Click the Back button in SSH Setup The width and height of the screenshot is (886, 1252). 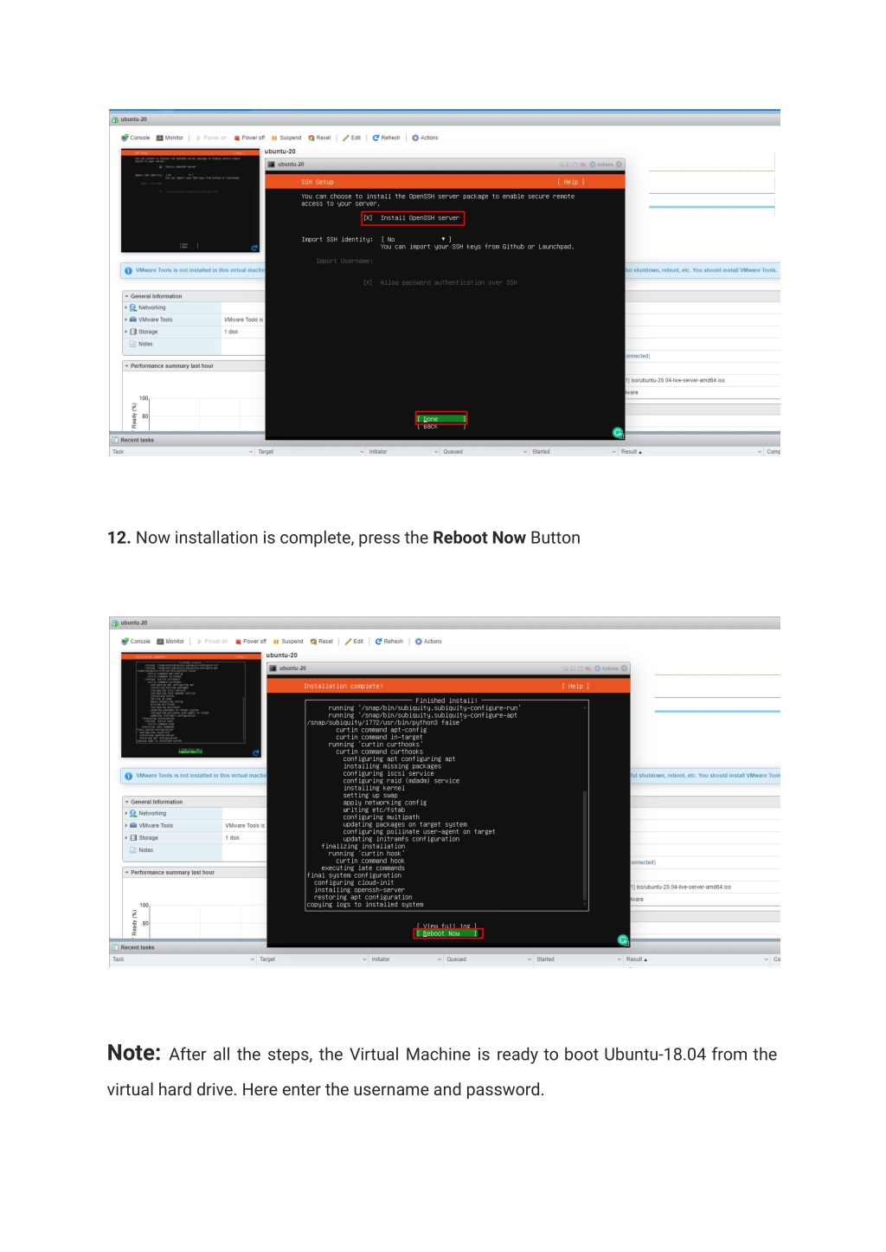tap(441, 427)
